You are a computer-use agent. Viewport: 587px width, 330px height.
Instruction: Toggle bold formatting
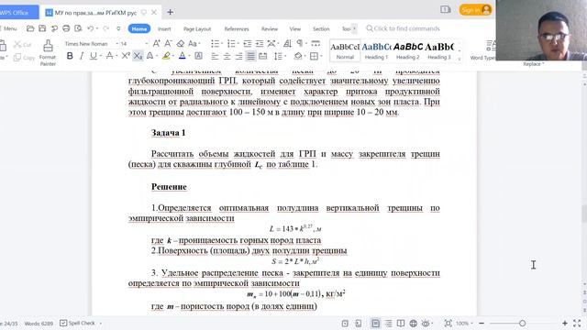pos(70,56)
